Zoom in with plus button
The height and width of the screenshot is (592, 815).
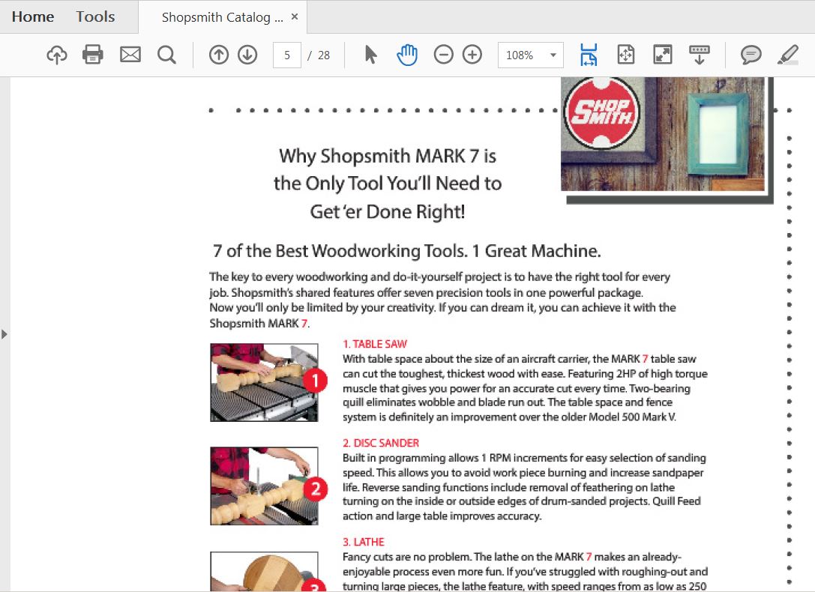[472, 55]
